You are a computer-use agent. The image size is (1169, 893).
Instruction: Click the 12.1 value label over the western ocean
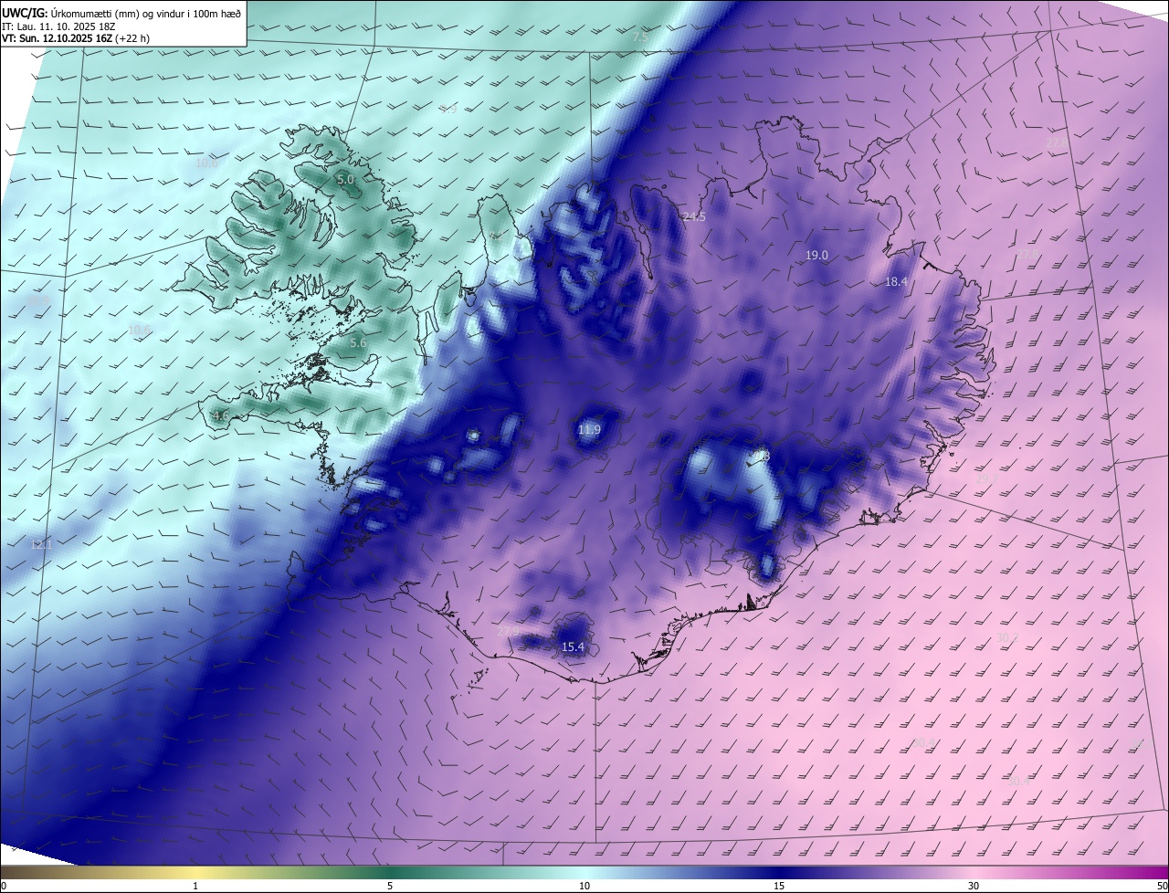[41, 544]
